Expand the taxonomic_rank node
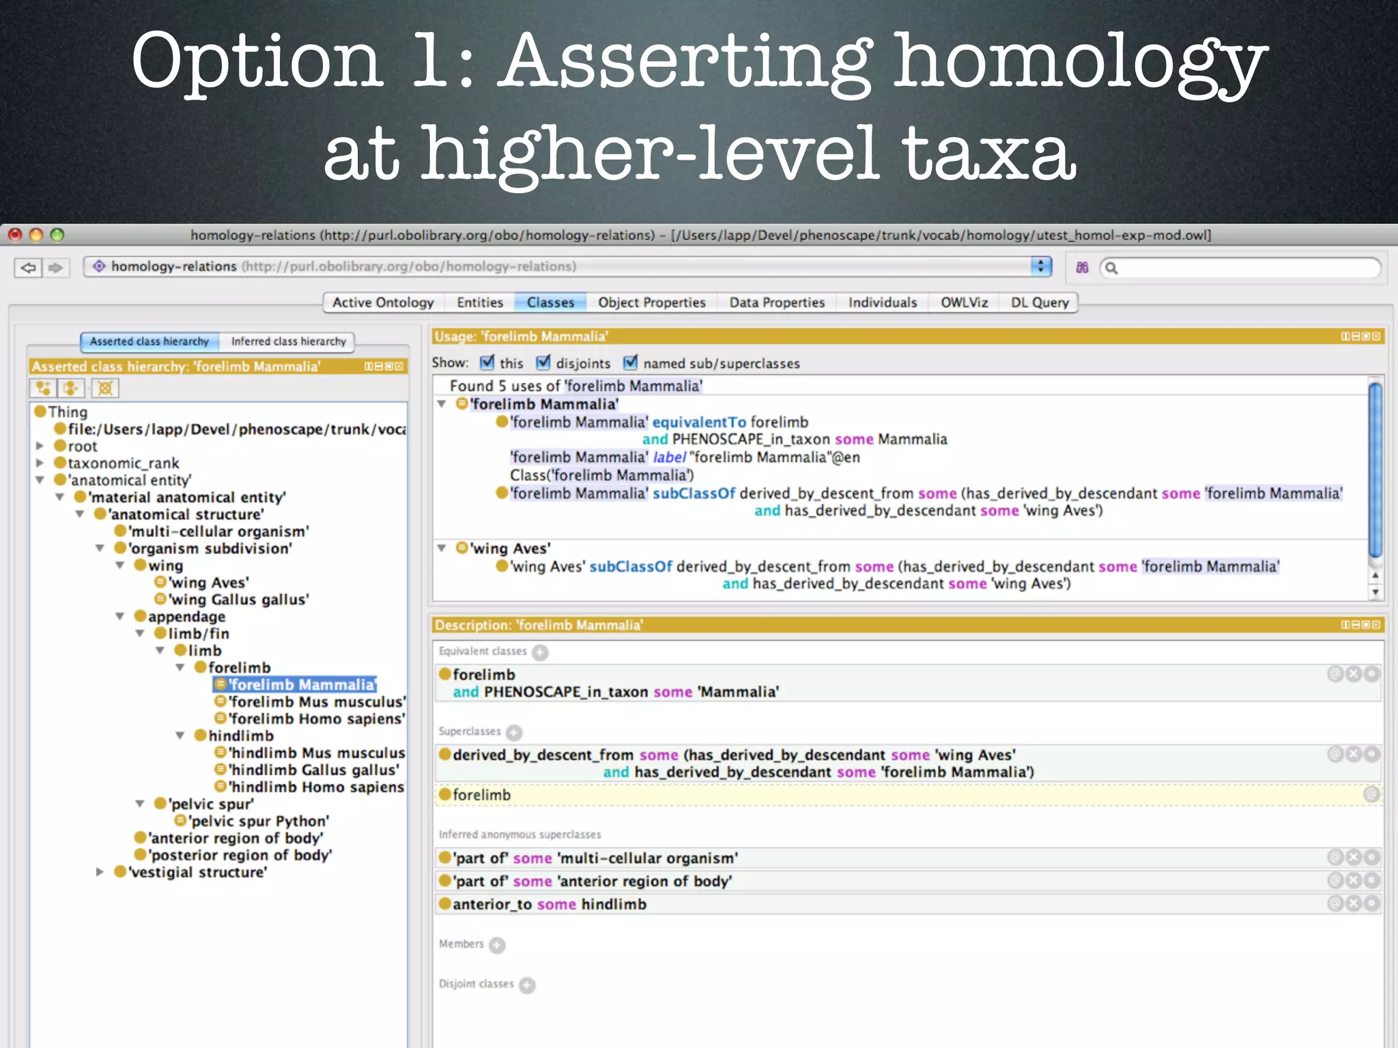 (x=40, y=463)
